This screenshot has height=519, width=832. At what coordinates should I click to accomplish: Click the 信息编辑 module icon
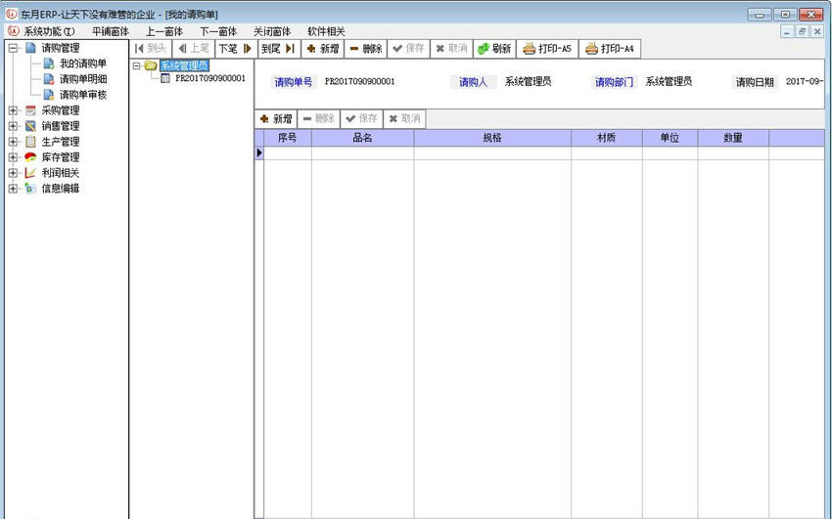[x=30, y=189]
